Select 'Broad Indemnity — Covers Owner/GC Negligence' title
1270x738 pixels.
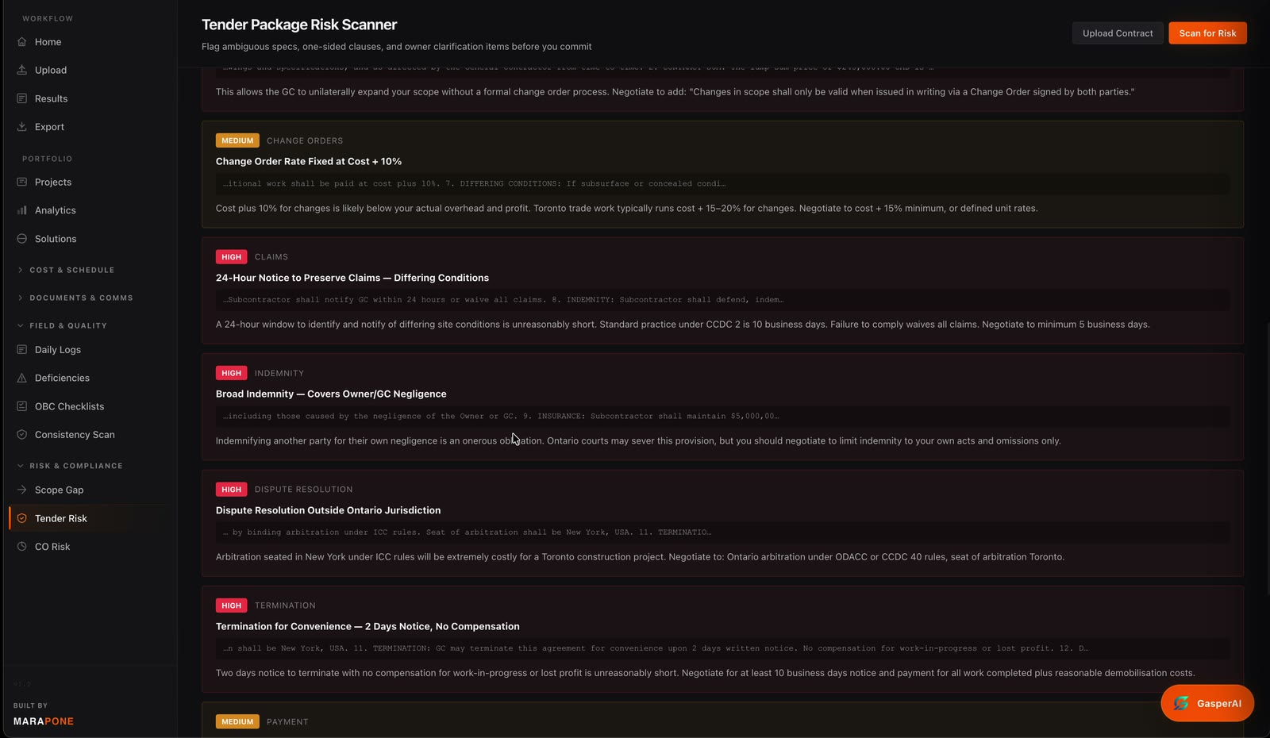point(331,394)
